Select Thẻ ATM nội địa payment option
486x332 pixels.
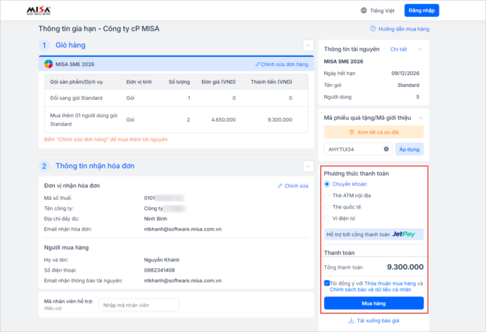[x=328, y=196]
